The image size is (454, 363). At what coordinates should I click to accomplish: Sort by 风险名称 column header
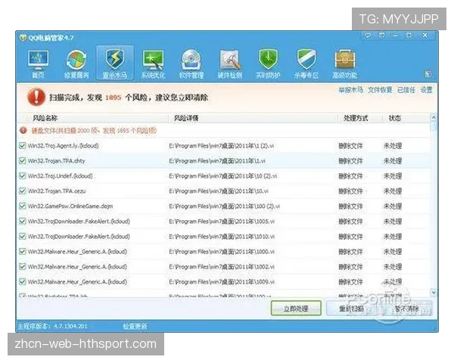coord(45,118)
